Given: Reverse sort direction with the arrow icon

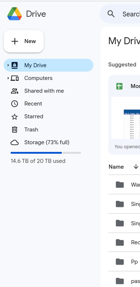Looking at the screenshot, I should 136,167.
